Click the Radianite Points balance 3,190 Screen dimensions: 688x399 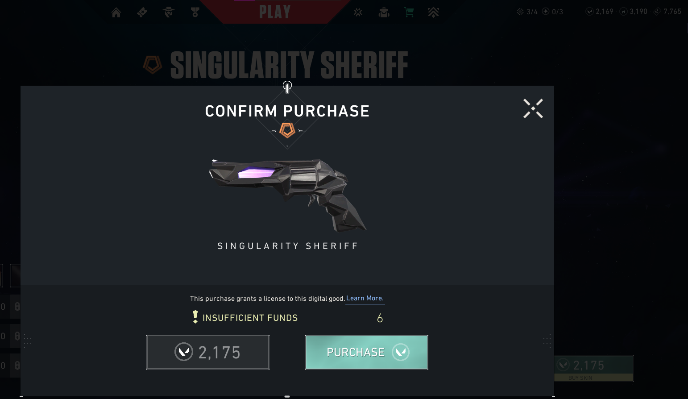pos(634,12)
